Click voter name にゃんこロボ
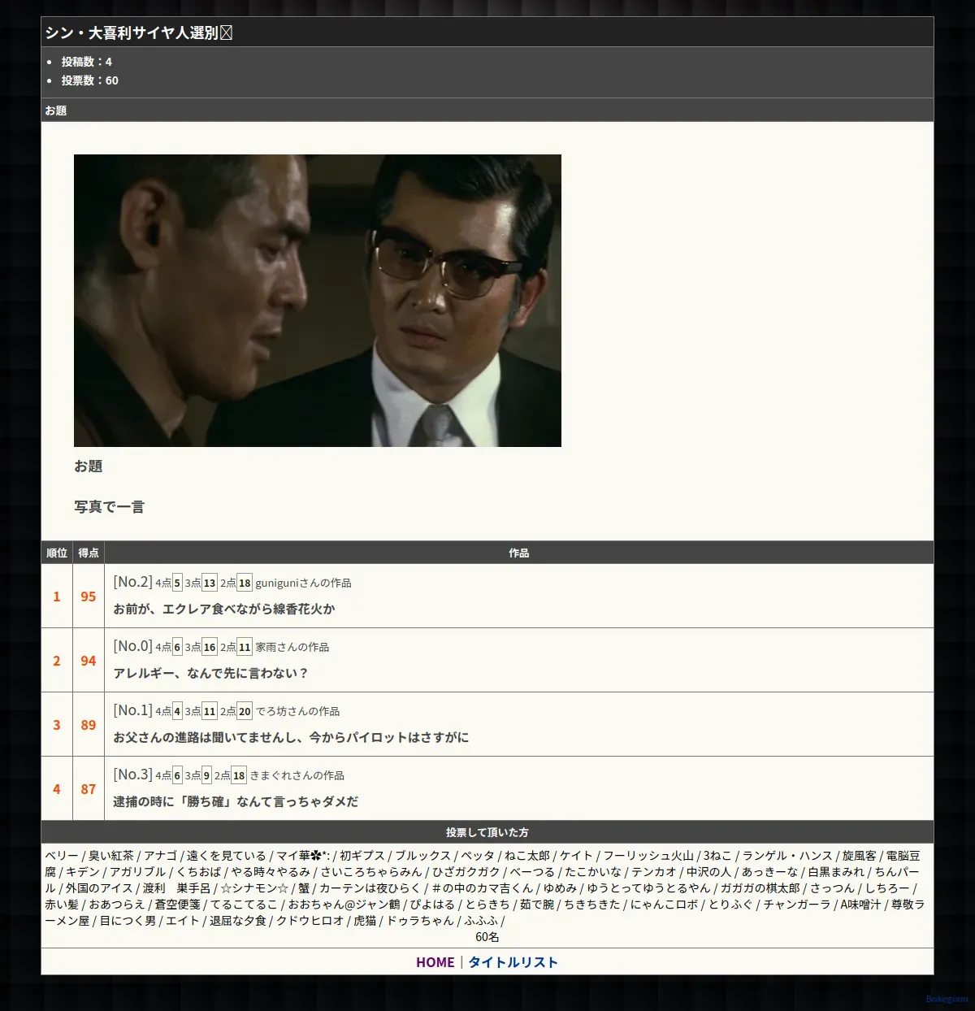The image size is (975, 1011). point(664,905)
